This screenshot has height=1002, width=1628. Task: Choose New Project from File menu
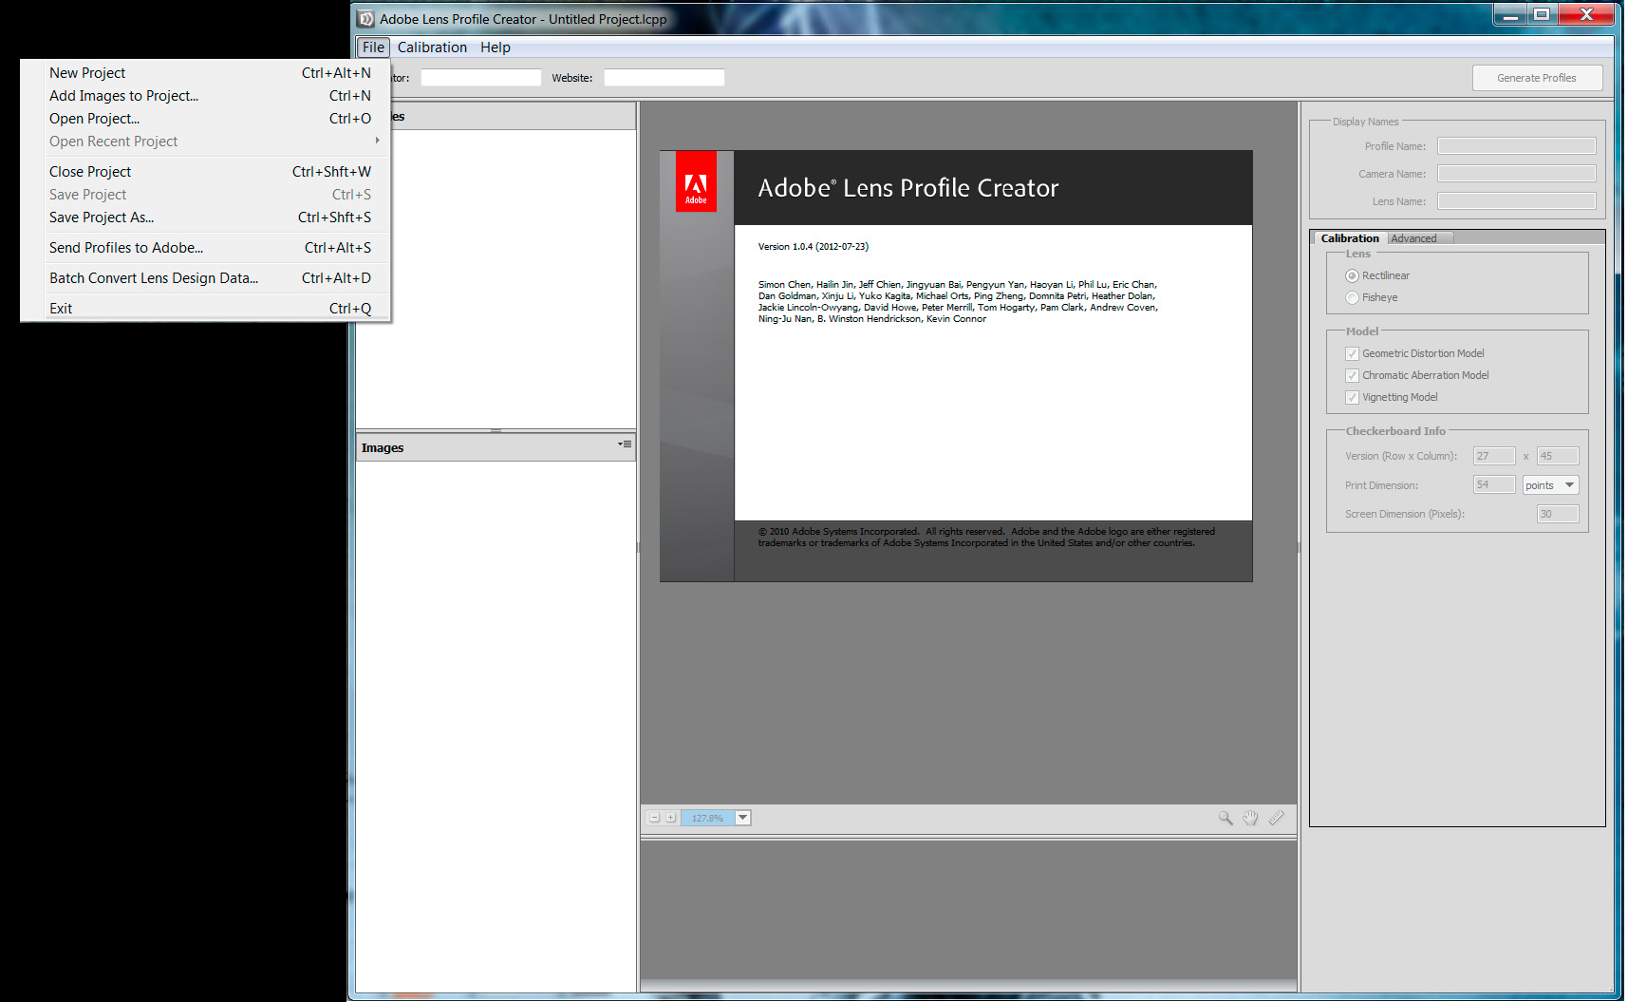[x=205, y=73]
